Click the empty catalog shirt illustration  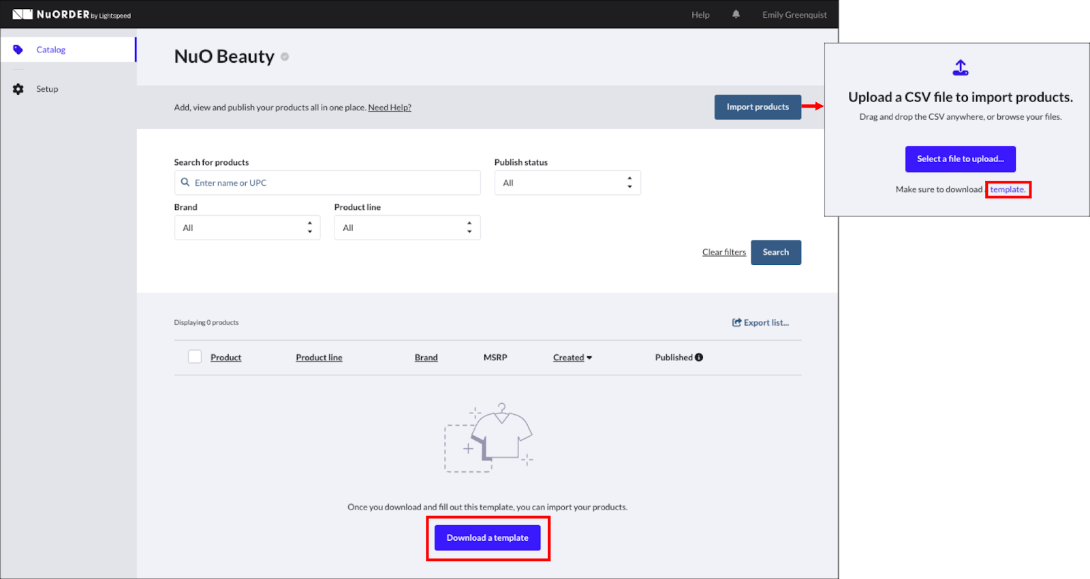(488, 437)
